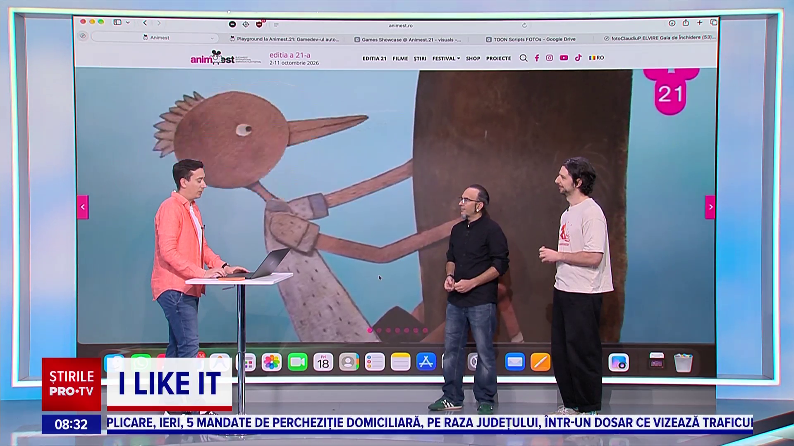This screenshot has height=446, width=794.
Task: Open Pages from the dock
Action: (x=540, y=362)
